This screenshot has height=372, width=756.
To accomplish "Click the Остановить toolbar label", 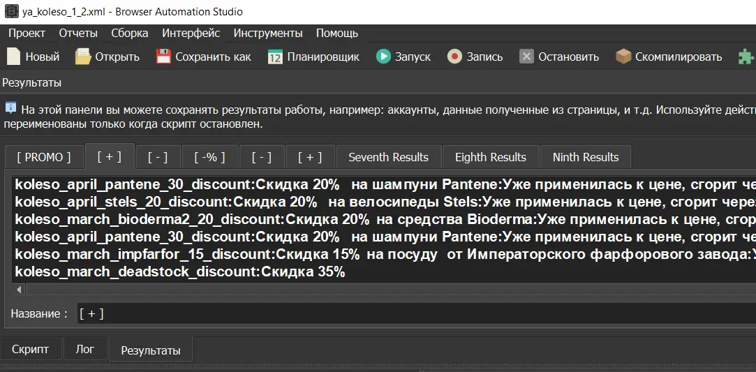I will click(568, 57).
